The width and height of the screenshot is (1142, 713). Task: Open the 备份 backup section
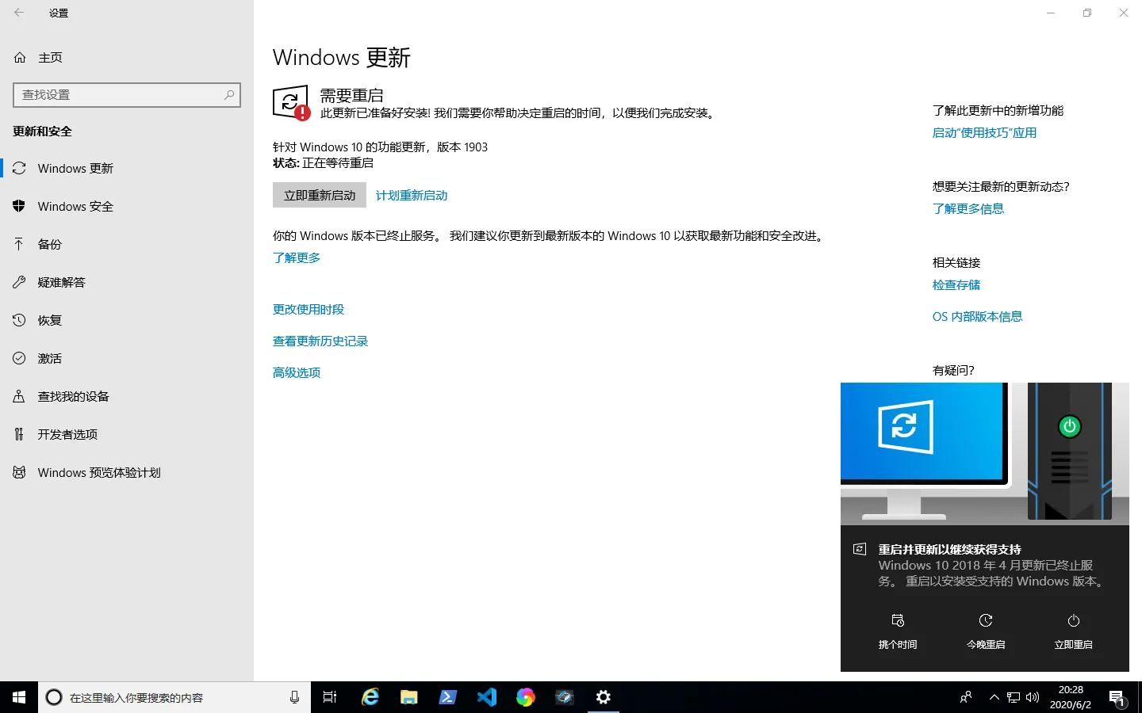point(127,244)
